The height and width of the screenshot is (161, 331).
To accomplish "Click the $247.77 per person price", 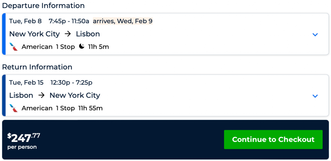I will tap(24, 140).
